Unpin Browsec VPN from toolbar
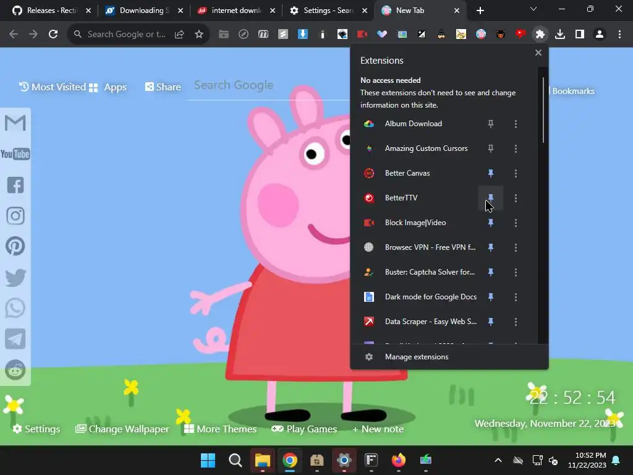633x475 pixels. [490, 247]
